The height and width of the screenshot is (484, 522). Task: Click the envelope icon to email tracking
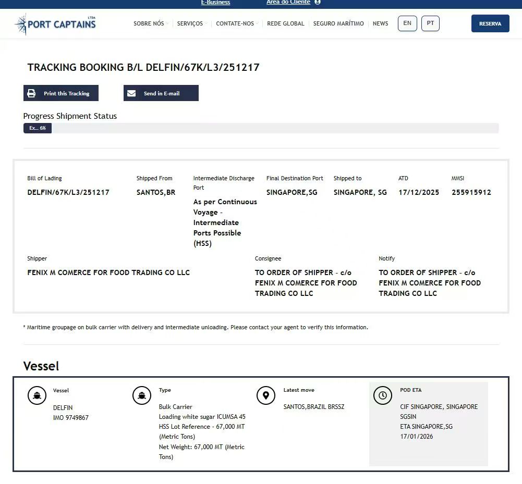coord(132,93)
